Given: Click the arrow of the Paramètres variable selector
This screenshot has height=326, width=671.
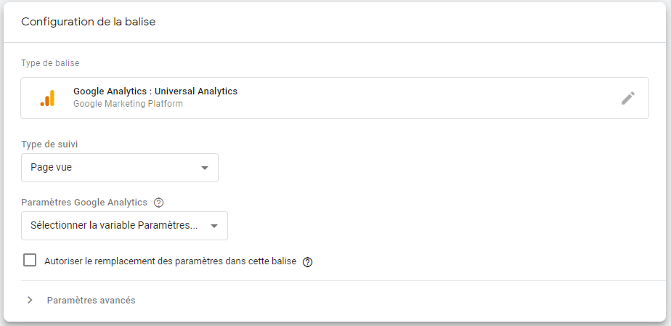Looking at the screenshot, I should (214, 226).
